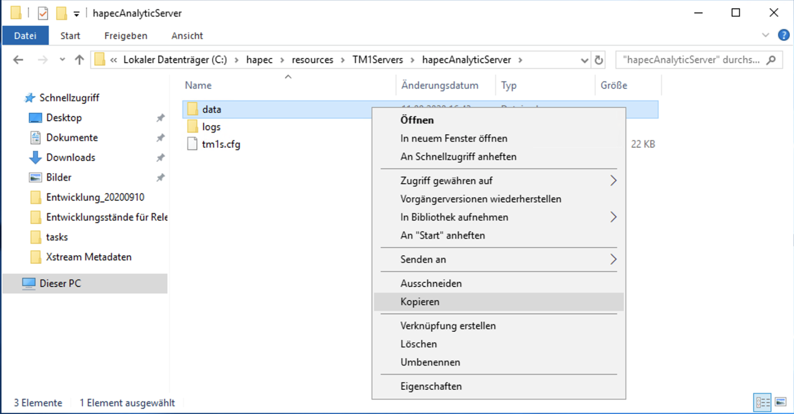Select Dieser PC in navigation pane
Image resolution: width=794 pixels, height=414 pixels.
point(60,284)
